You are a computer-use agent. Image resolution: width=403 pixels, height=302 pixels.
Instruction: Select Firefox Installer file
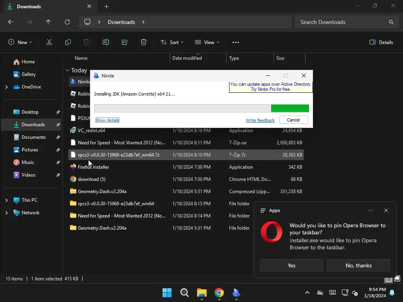tap(186, 167)
